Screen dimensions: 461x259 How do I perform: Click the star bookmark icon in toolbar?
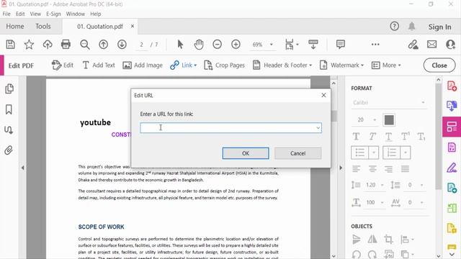[29, 45]
